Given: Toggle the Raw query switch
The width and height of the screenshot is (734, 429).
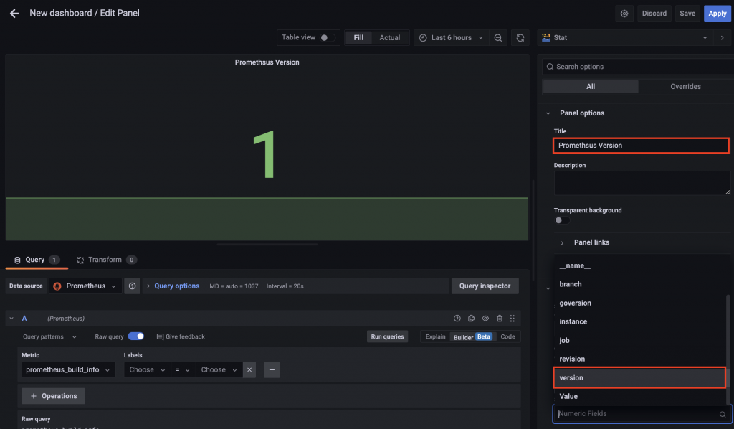Looking at the screenshot, I should pyautogui.click(x=136, y=336).
